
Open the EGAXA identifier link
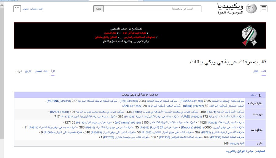coord(186,101)
